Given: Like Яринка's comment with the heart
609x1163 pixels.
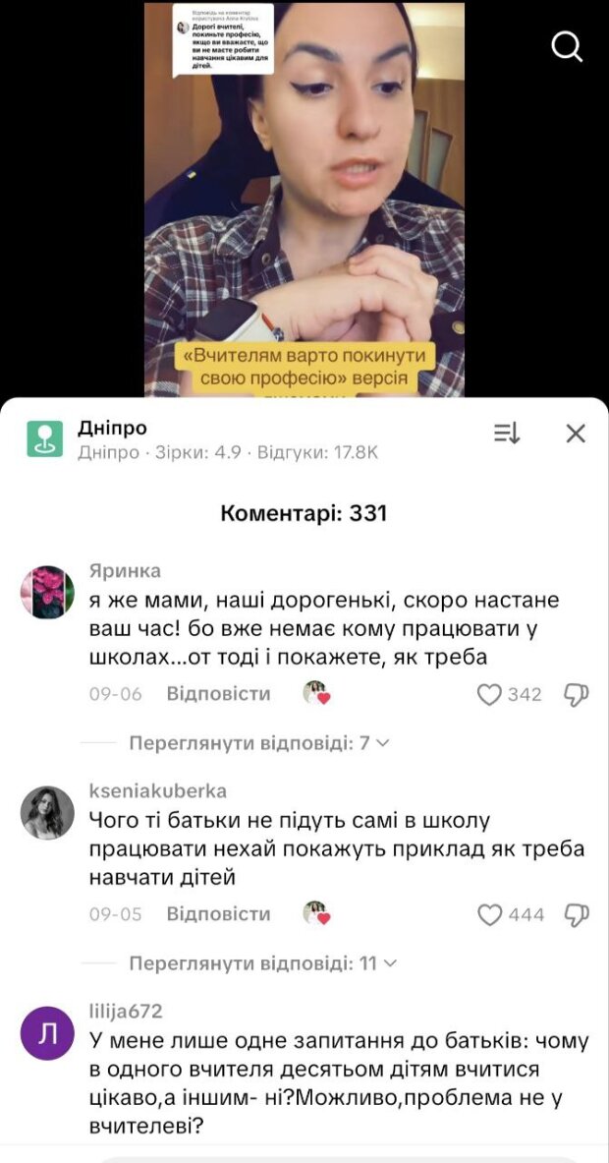Looking at the screenshot, I should (488, 694).
